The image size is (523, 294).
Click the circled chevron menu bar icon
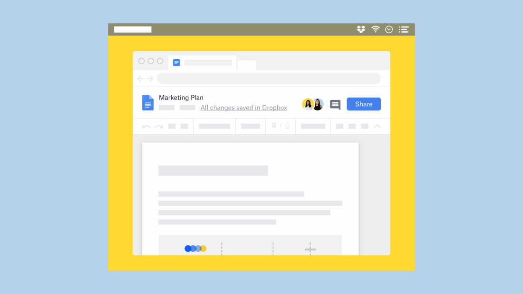389,29
